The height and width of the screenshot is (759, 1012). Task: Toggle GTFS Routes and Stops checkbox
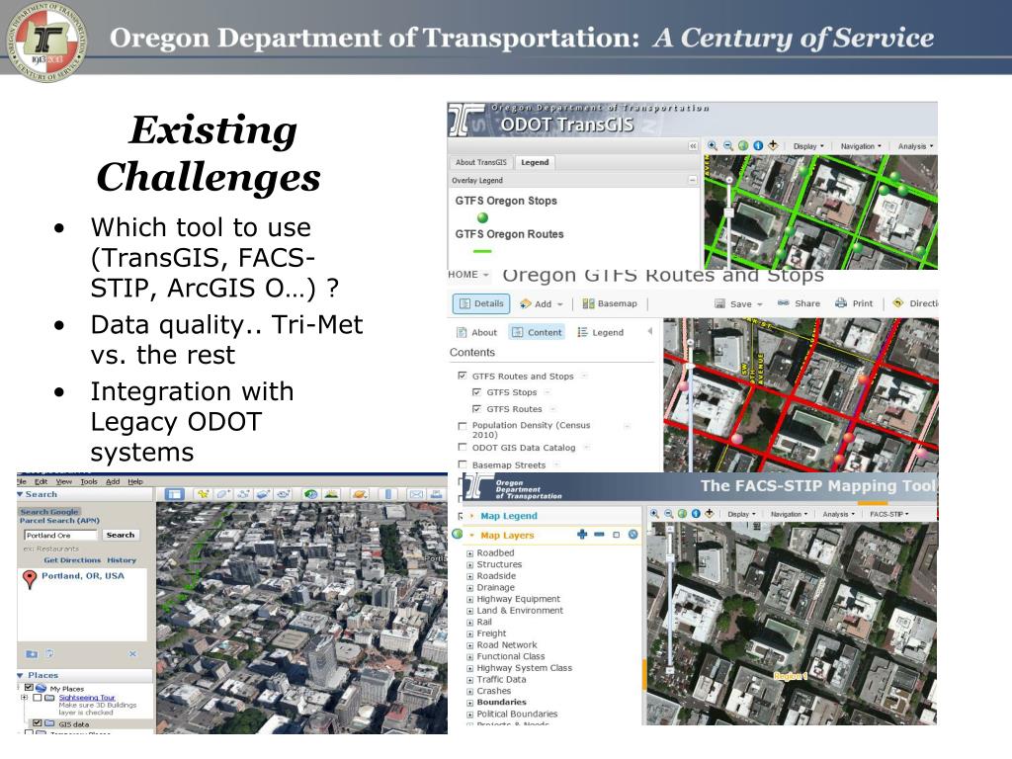(463, 375)
